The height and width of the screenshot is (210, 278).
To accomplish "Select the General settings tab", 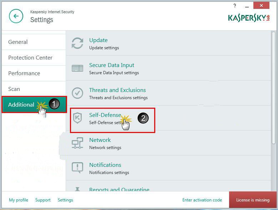I will [34, 42].
